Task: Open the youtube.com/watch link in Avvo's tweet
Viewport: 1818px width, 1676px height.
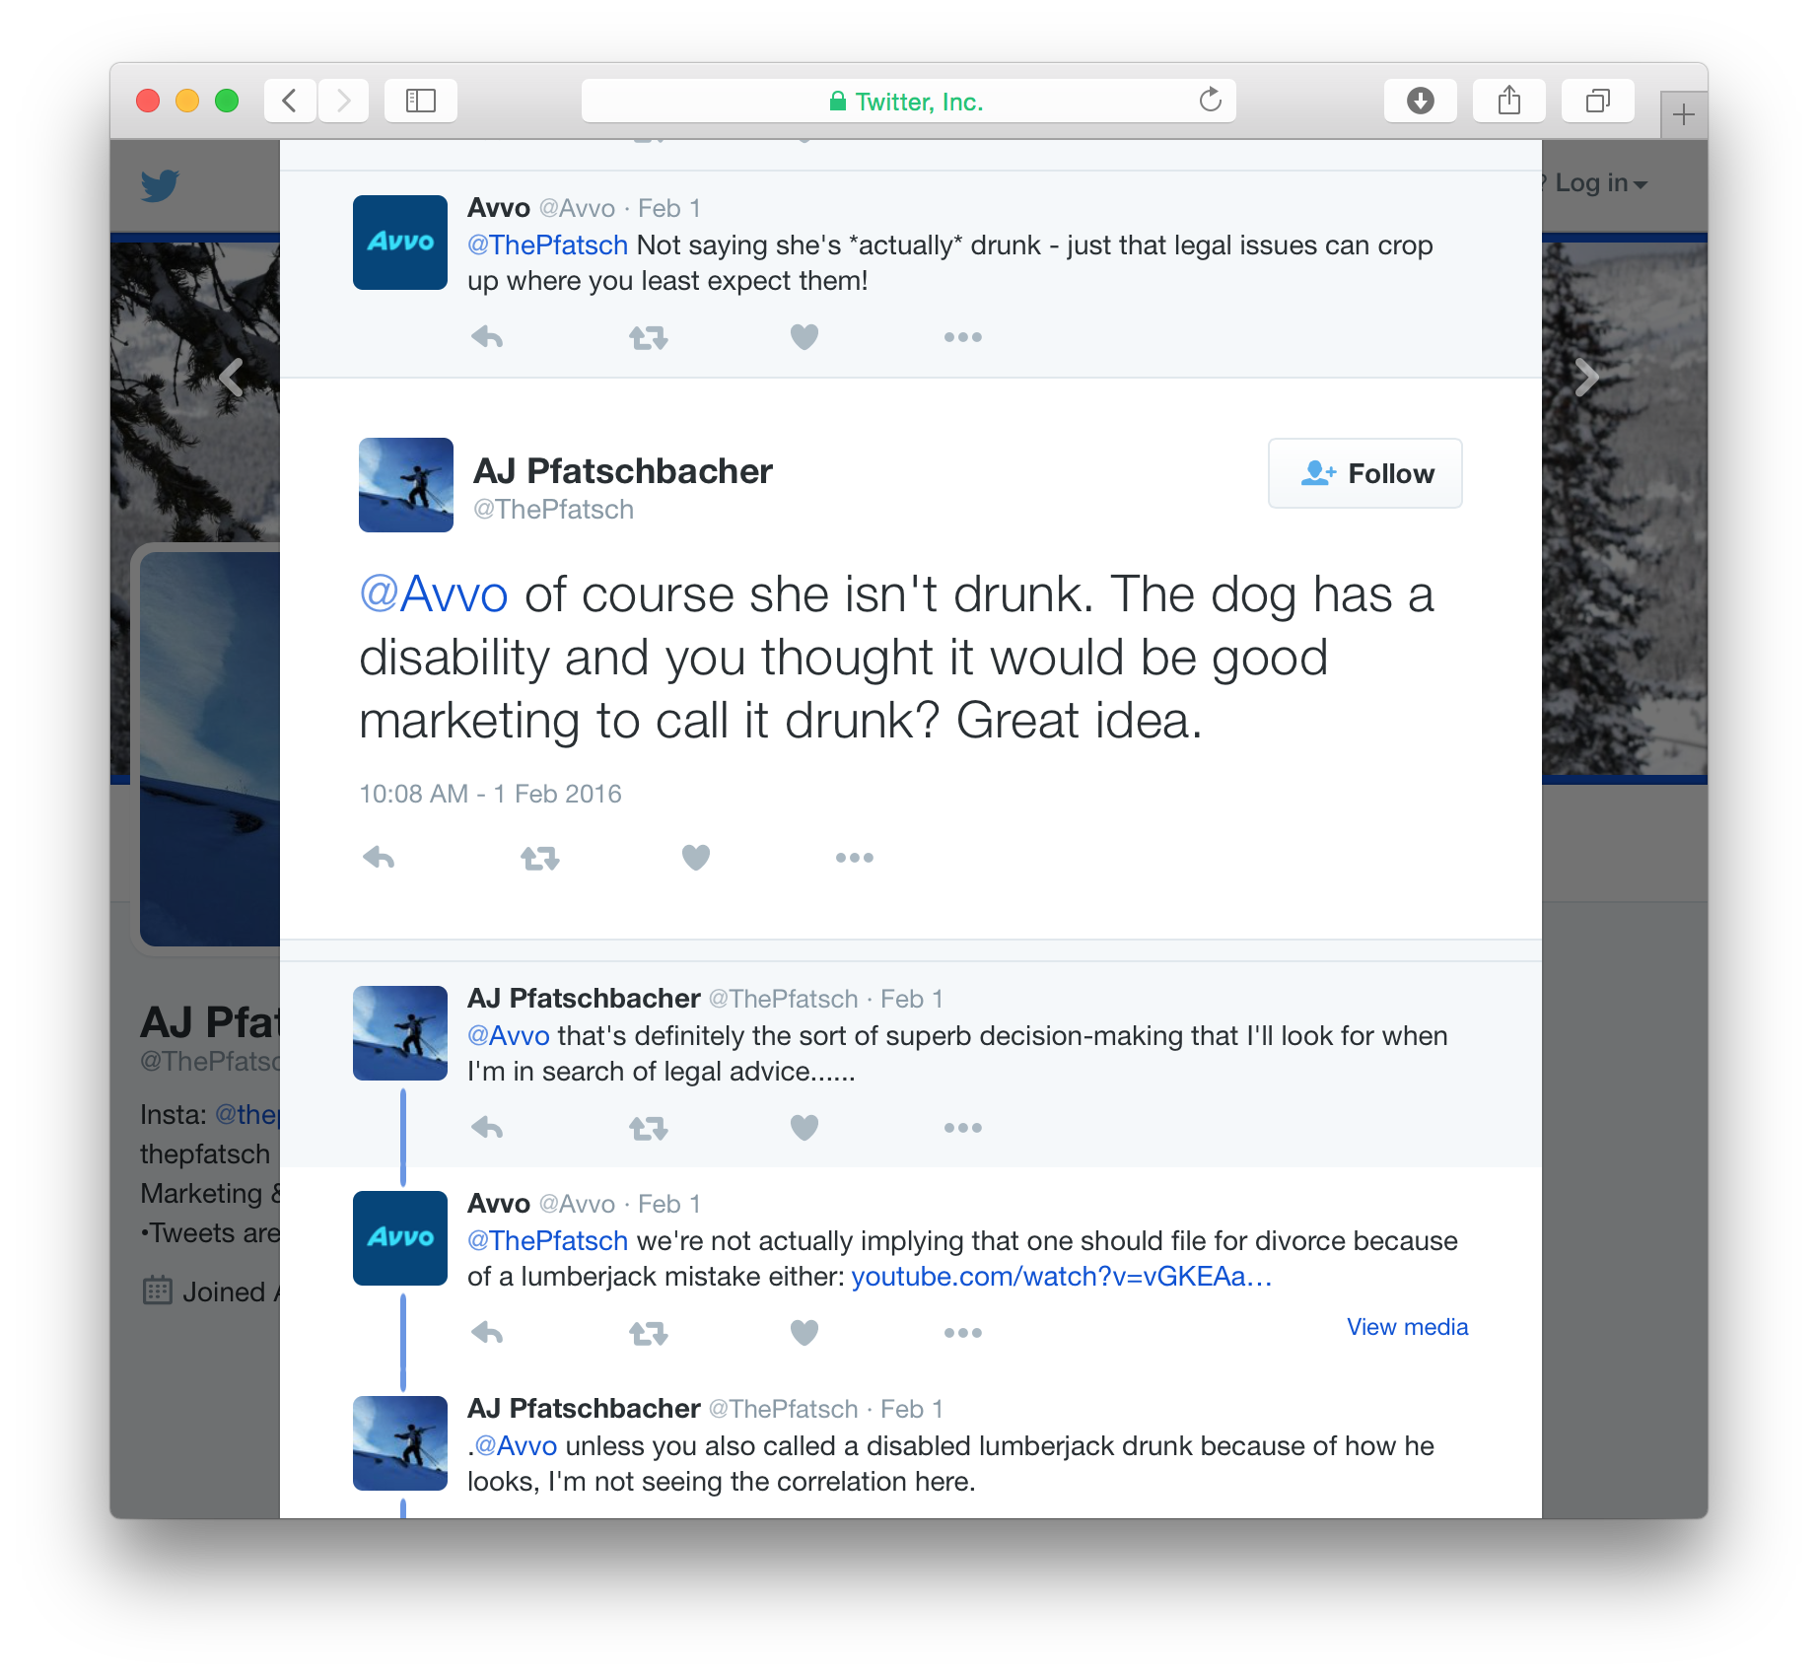Action: click(1062, 1276)
